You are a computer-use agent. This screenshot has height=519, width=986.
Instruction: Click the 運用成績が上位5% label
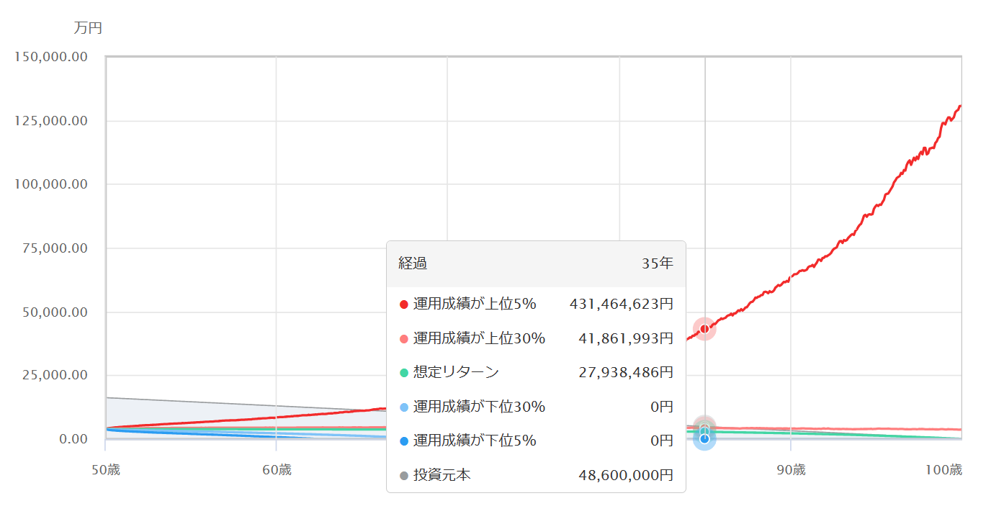click(x=475, y=304)
